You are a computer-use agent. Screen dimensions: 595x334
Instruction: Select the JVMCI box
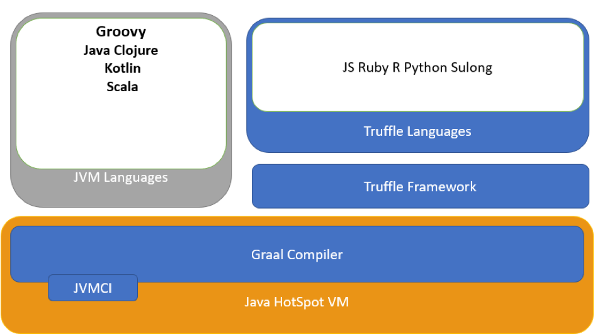pos(93,288)
